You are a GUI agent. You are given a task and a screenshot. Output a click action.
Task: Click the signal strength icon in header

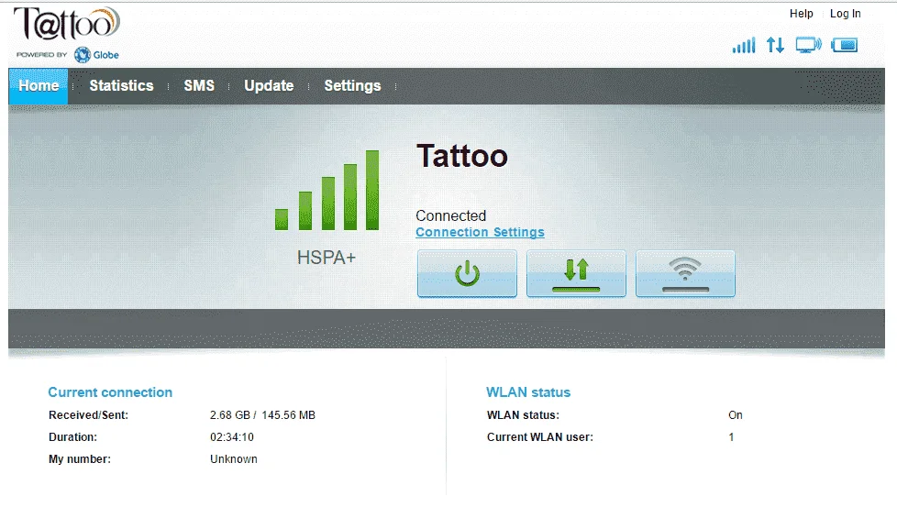(x=744, y=45)
